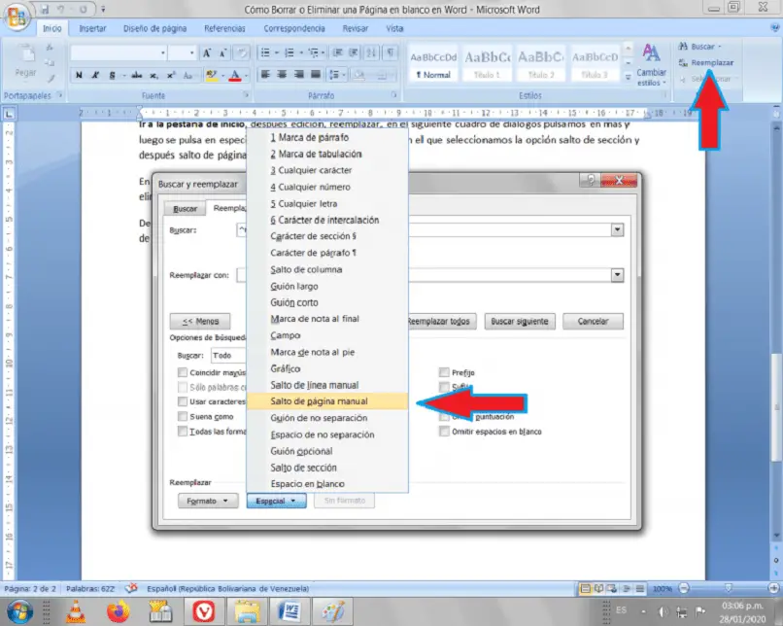
Task: Open the Insertar ribbon tab
Action: (92, 28)
